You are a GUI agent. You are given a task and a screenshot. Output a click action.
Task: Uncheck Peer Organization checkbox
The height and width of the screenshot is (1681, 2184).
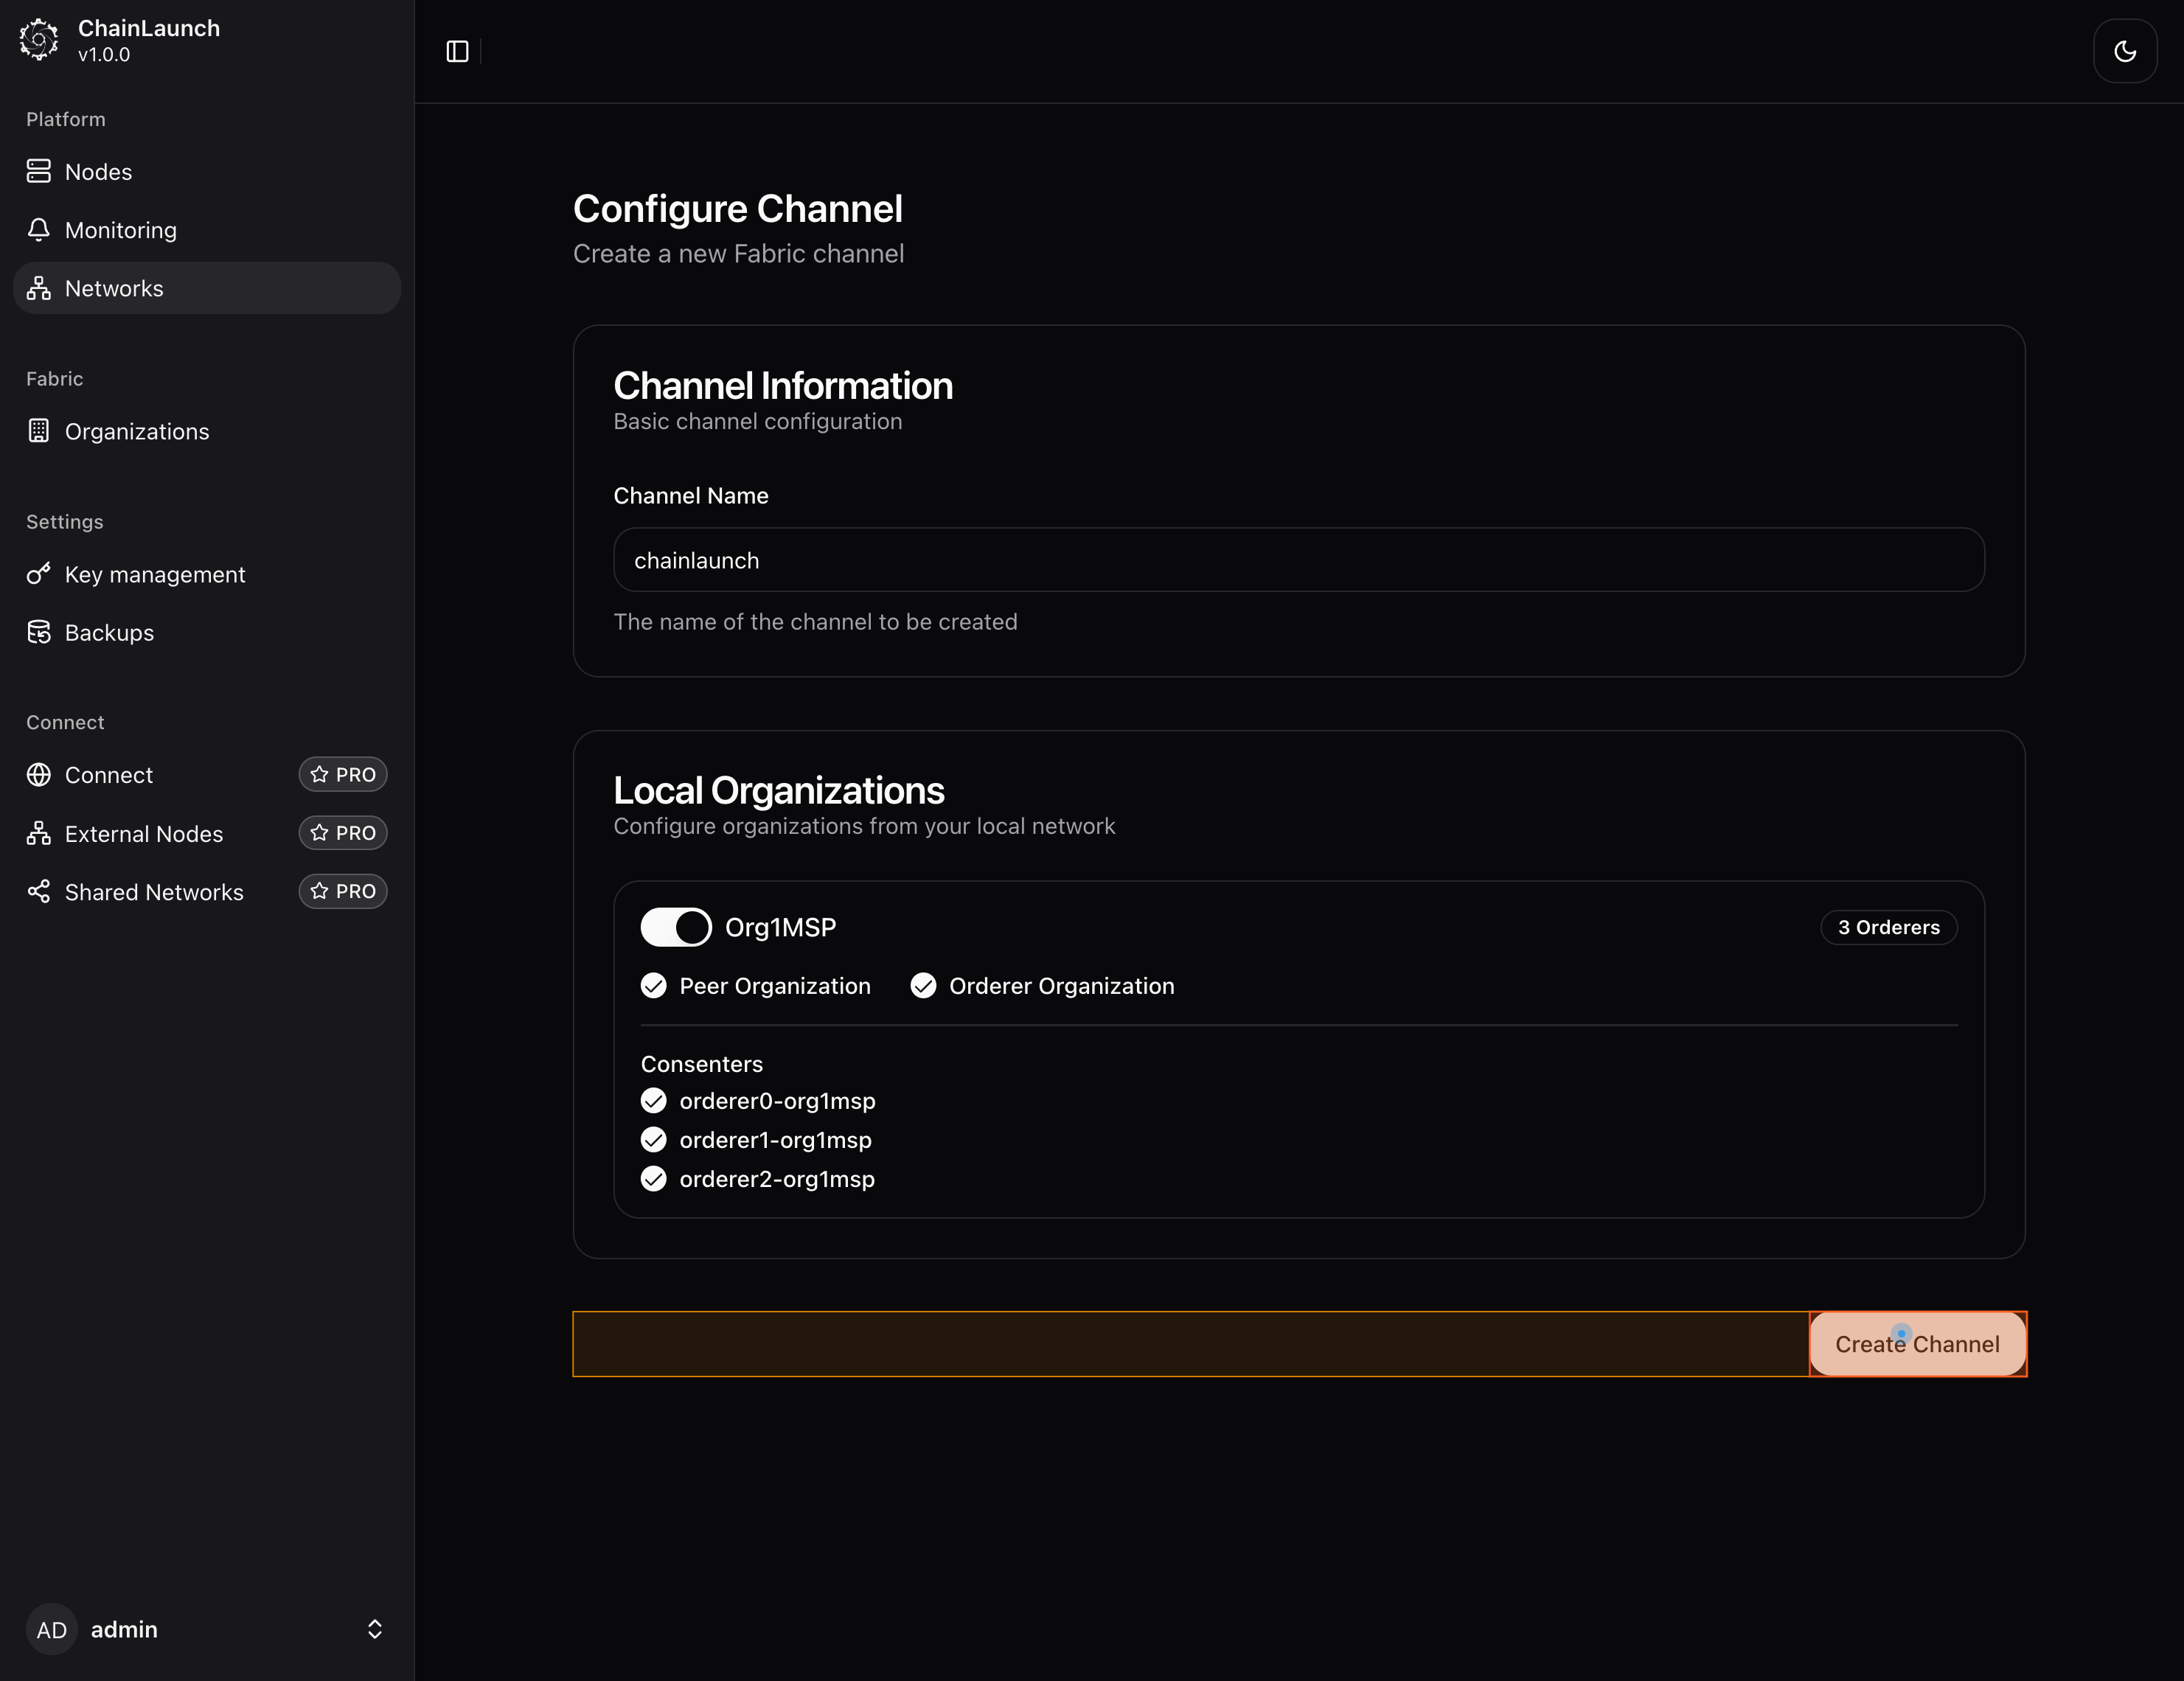[x=654, y=986]
